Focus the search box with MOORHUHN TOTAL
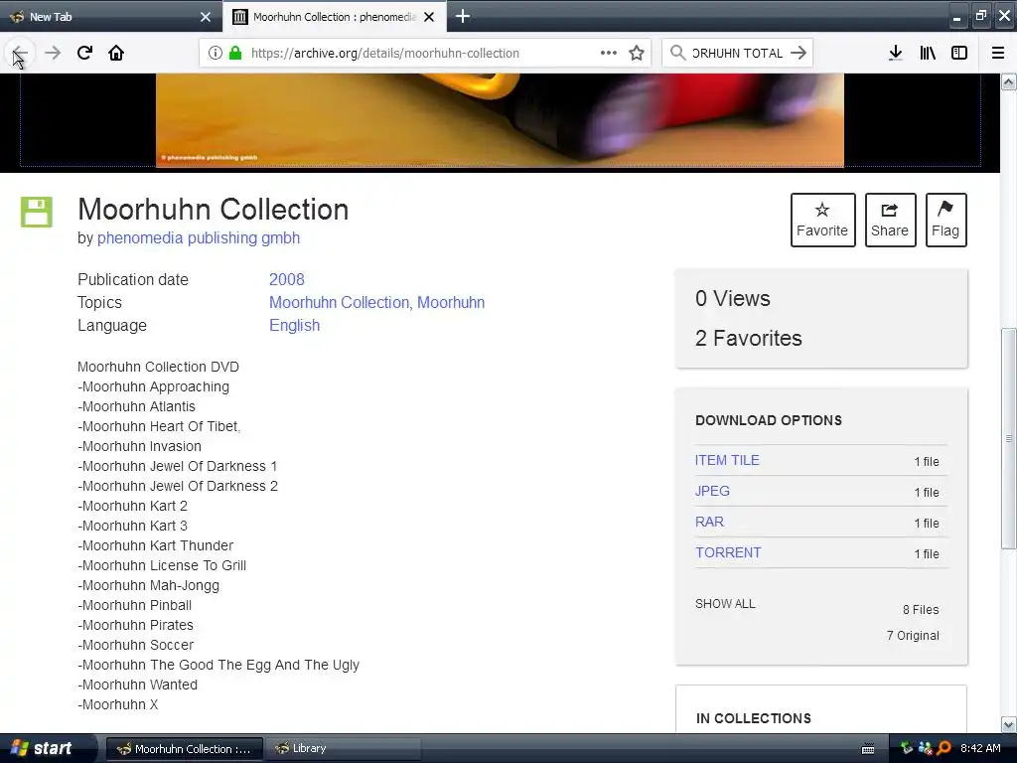Image resolution: width=1017 pixels, height=763 pixels. [x=737, y=54]
